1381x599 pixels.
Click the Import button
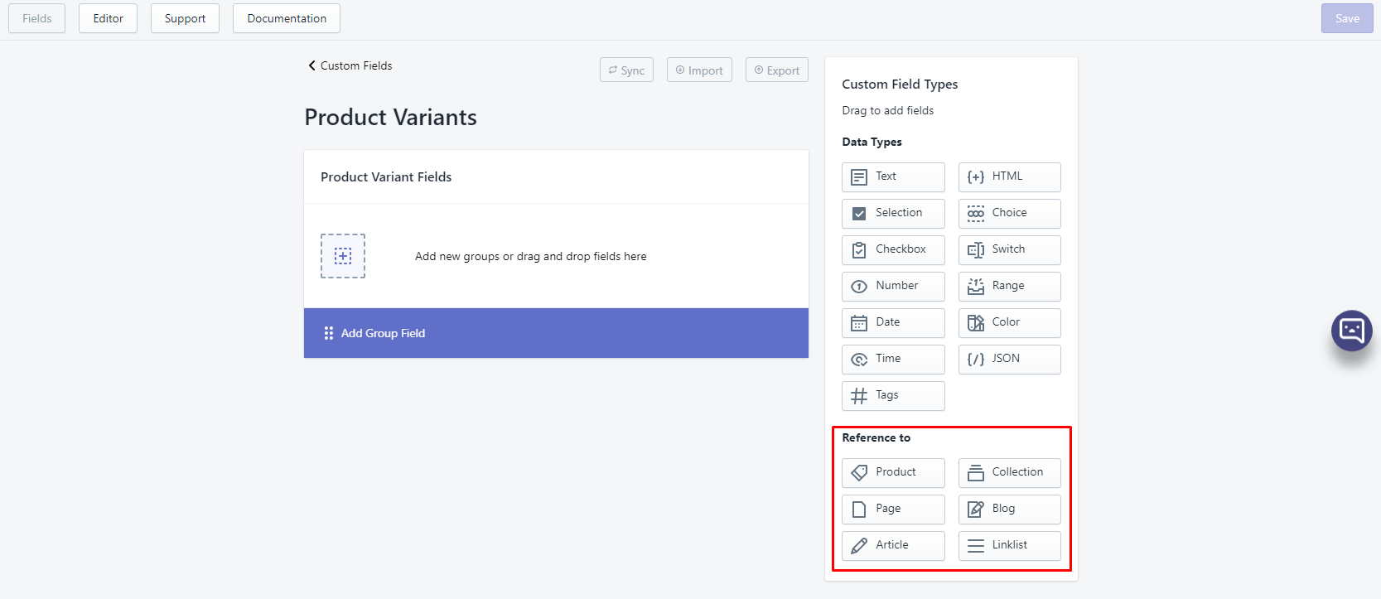click(699, 70)
